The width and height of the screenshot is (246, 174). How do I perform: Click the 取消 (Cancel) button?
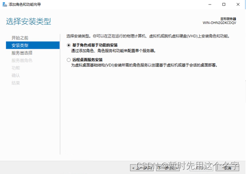[227, 168]
